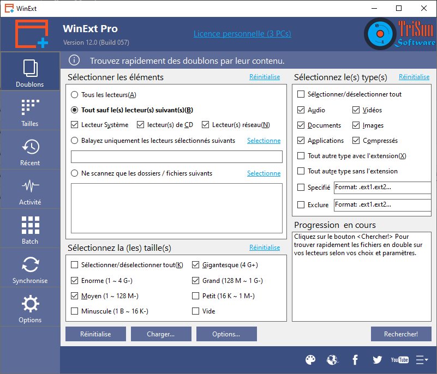Image resolution: width=437 pixels, height=374 pixels.
Task: Click the Charger... button
Action: (x=161, y=334)
